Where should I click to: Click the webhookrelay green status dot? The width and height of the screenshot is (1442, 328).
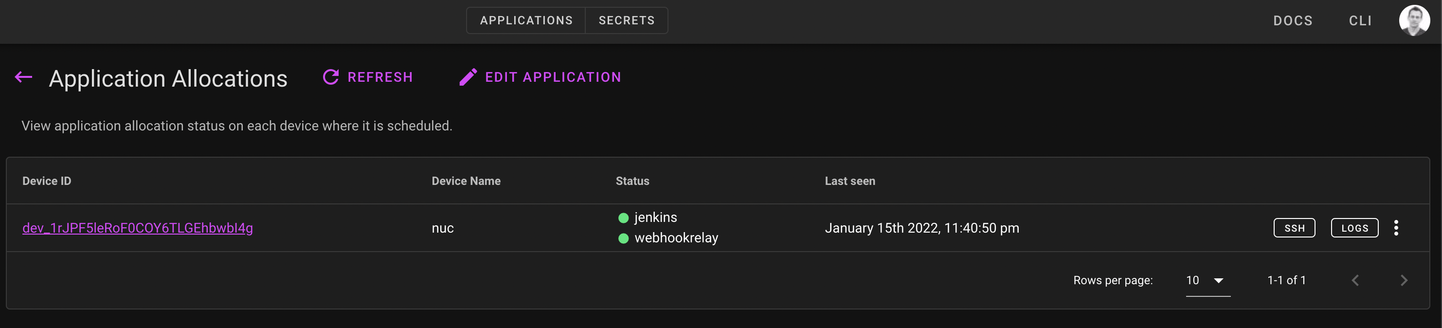623,238
